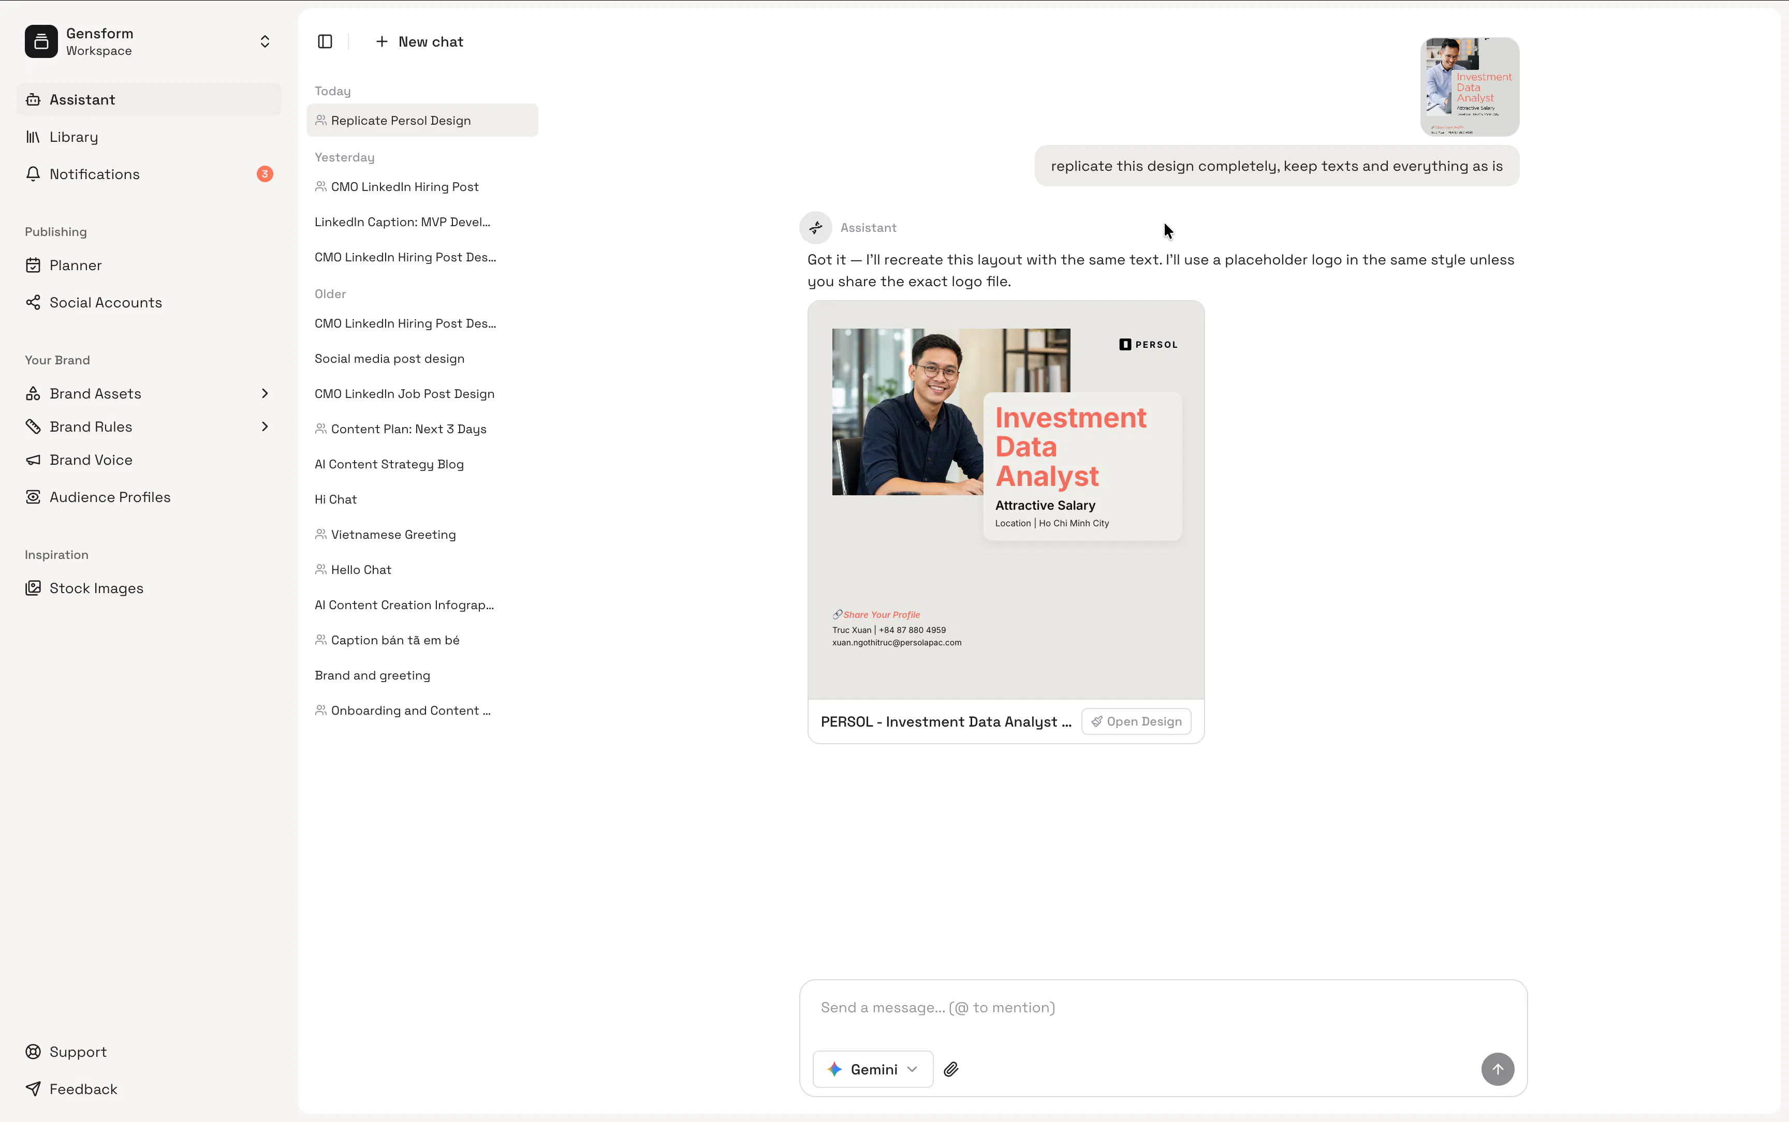1789x1122 pixels.
Task: Open the Gemini model dropdown
Action: 873,1069
